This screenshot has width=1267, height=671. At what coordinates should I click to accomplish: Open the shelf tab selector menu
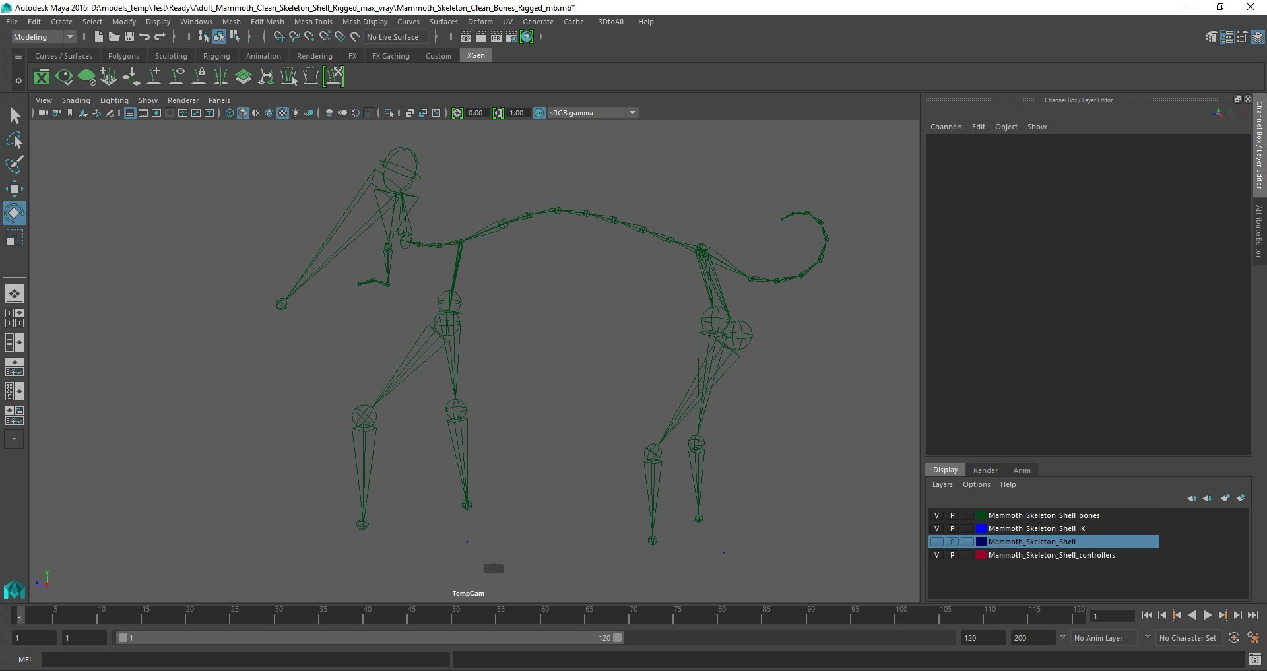pos(18,57)
